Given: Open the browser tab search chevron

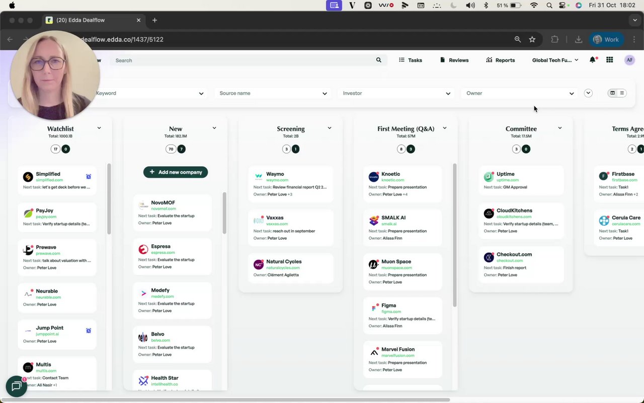Looking at the screenshot, I should tap(635, 20).
